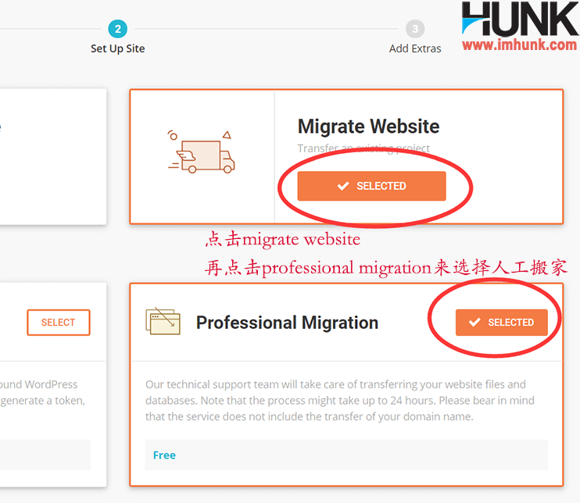Click the Migrate Website truck icon
The width and height of the screenshot is (580, 503).
[x=201, y=152]
